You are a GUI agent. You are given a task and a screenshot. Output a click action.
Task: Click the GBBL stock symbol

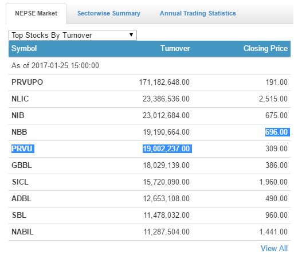click(x=22, y=165)
